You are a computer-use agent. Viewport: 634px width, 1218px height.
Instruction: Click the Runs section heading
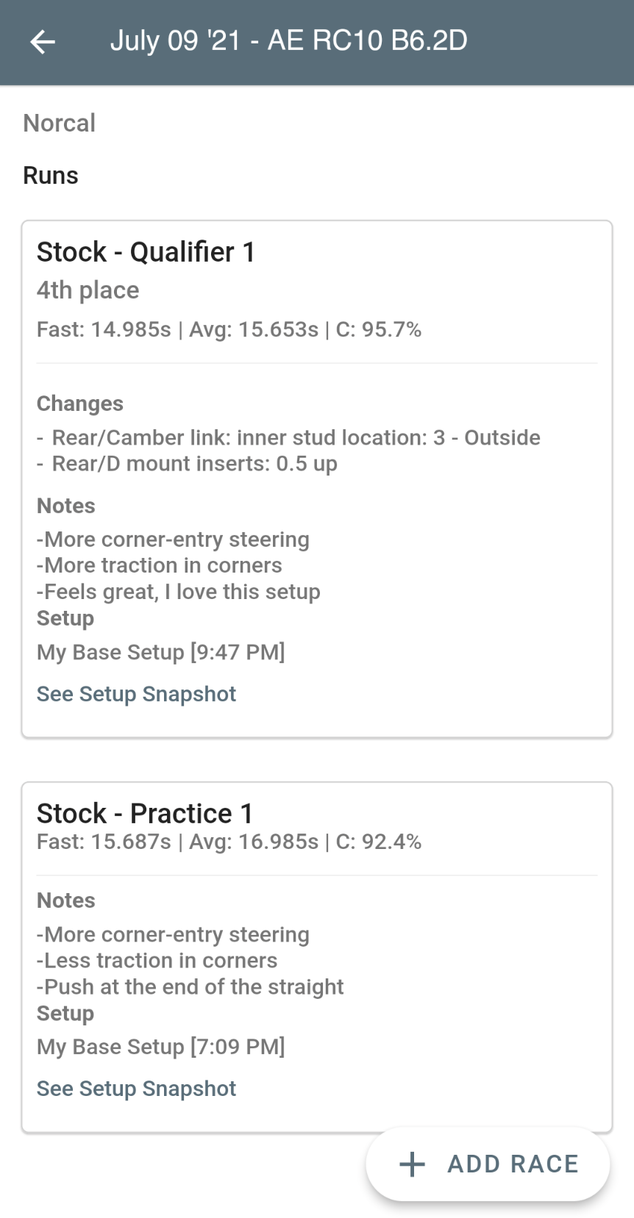[x=51, y=176]
